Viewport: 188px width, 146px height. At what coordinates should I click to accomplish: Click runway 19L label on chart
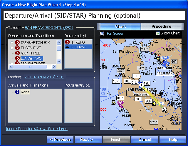147,83
